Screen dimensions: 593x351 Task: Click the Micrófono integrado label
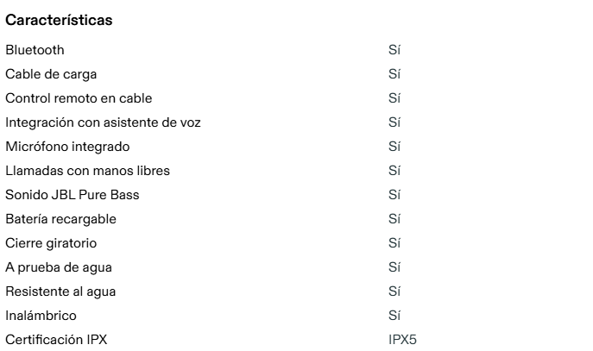[67, 147]
